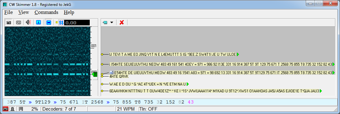Image resolution: width=340 pixels, height=114 pixels.
Task: Click the teal tag icon in decoder toolbar
Action: point(105,22)
